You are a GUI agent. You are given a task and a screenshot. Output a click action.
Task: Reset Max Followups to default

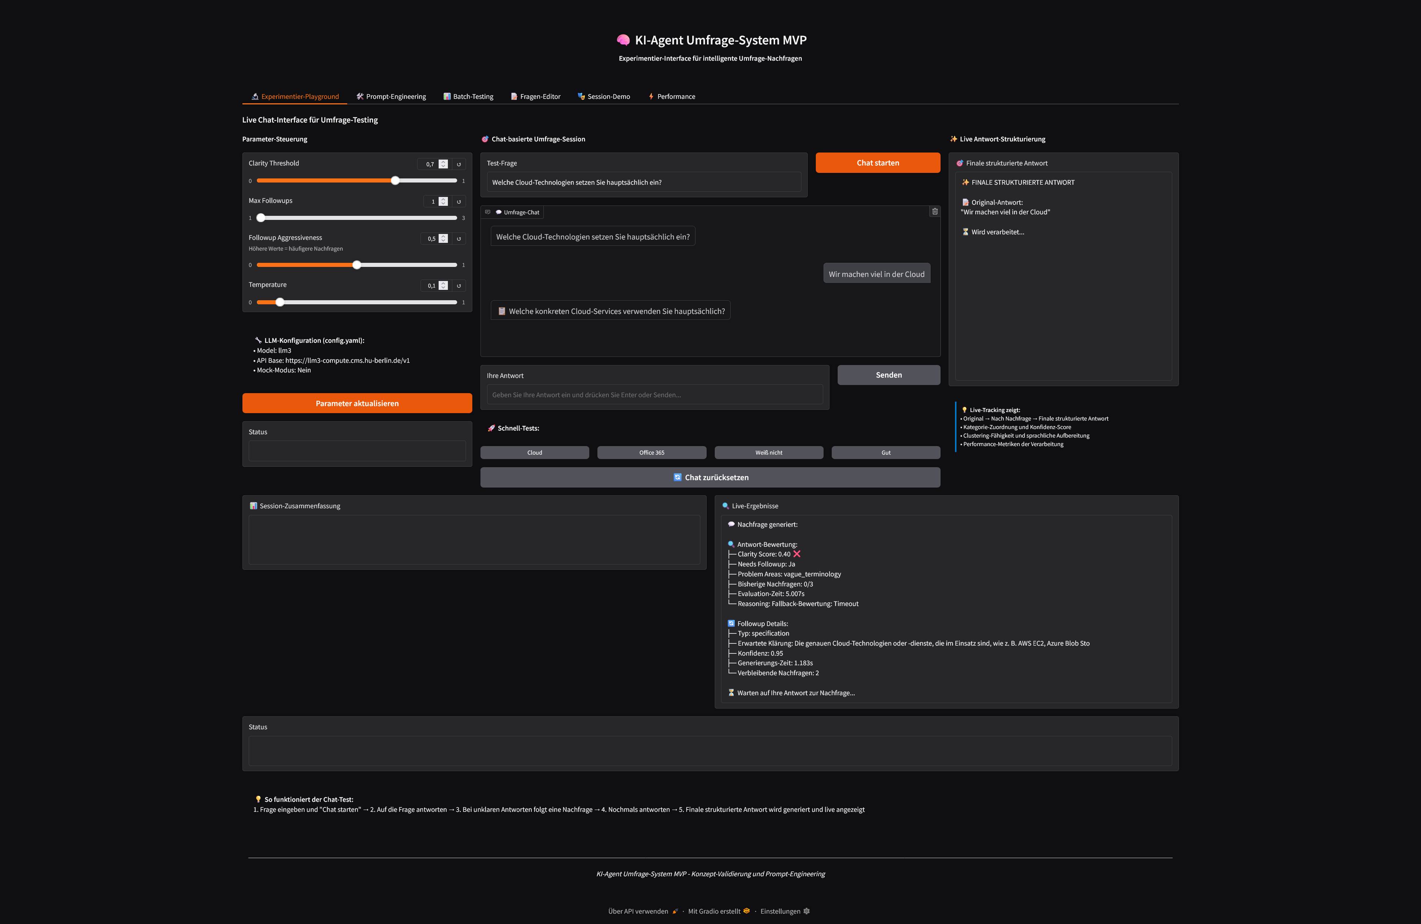(x=459, y=201)
